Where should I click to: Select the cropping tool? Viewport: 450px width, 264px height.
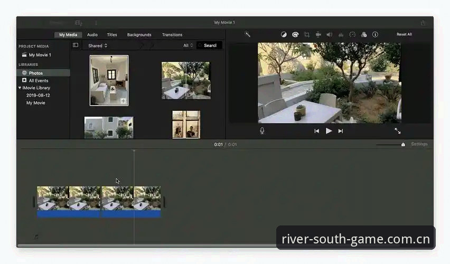click(x=307, y=35)
